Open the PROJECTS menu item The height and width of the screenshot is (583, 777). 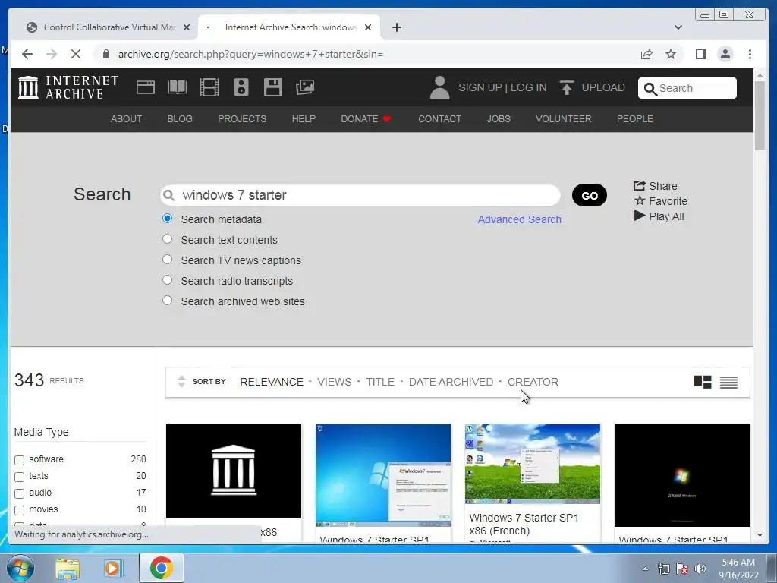tap(242, 119)
